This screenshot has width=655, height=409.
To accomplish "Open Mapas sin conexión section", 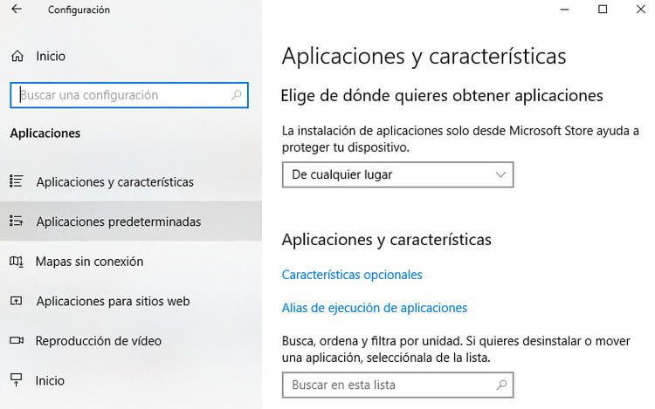I will click(131, 262).
